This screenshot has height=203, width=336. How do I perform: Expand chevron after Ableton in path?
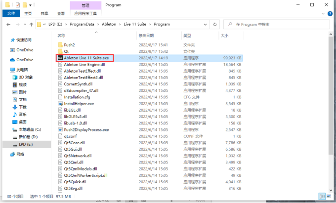pyautogui.click(x=120, y=24)
